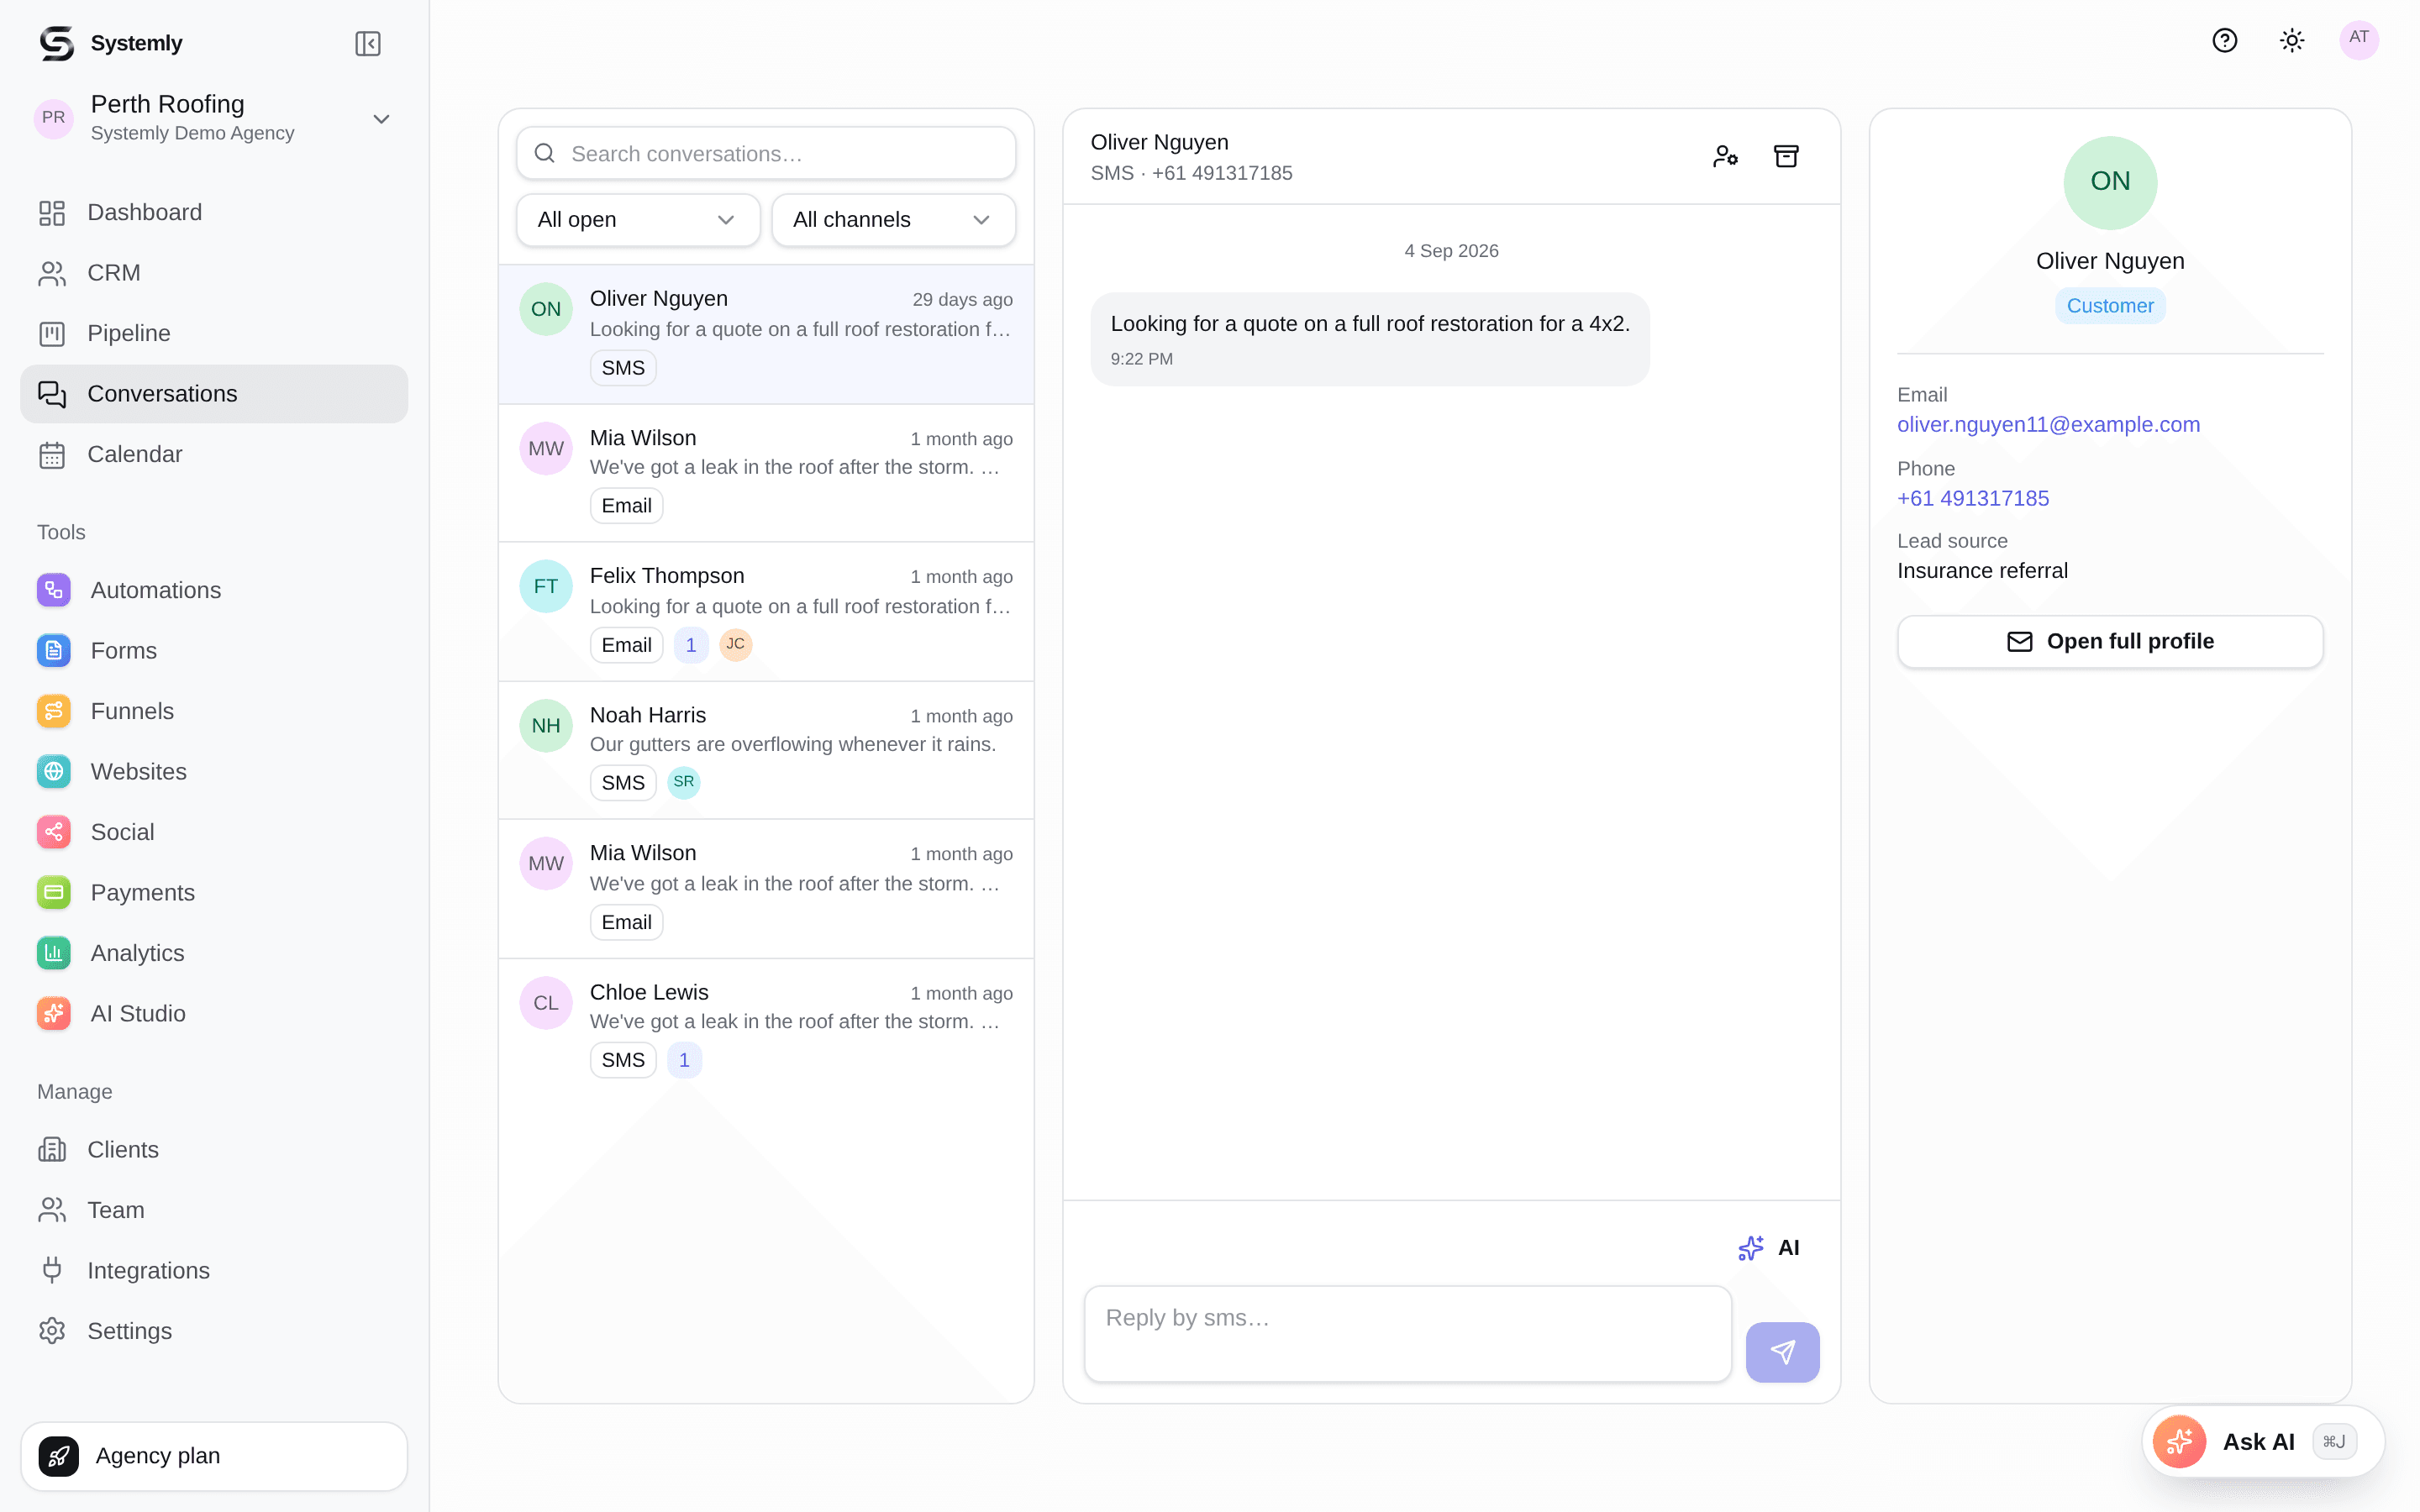Click the Ask AI floating button
This screenshot has height=1512, width=2420.
click(2262, 1441)
